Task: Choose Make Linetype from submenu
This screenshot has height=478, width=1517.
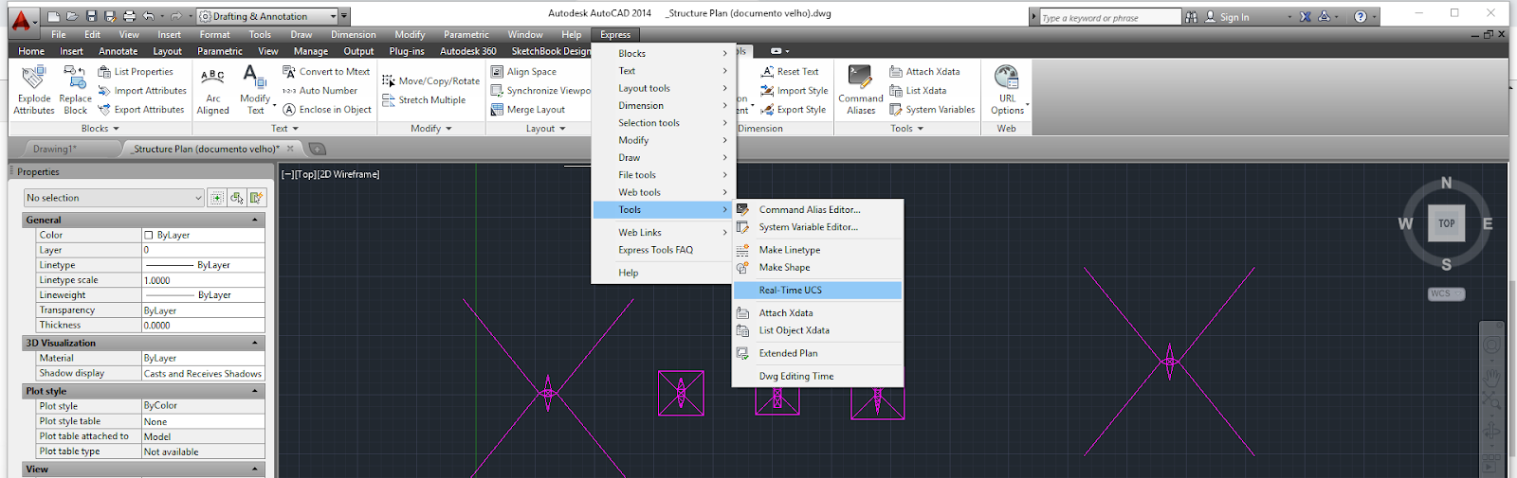Action: click(817, 250)
